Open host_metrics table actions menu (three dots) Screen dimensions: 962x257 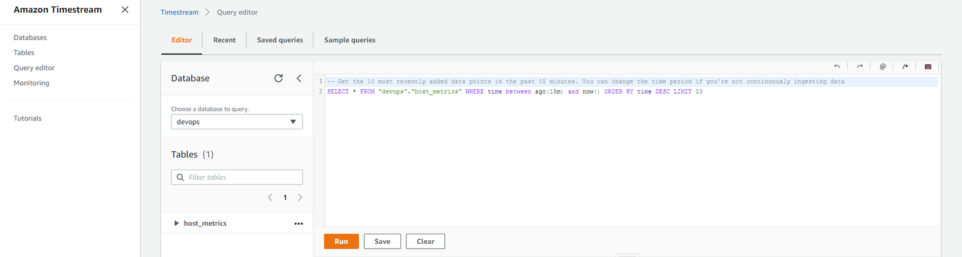(x=299, y=223)
